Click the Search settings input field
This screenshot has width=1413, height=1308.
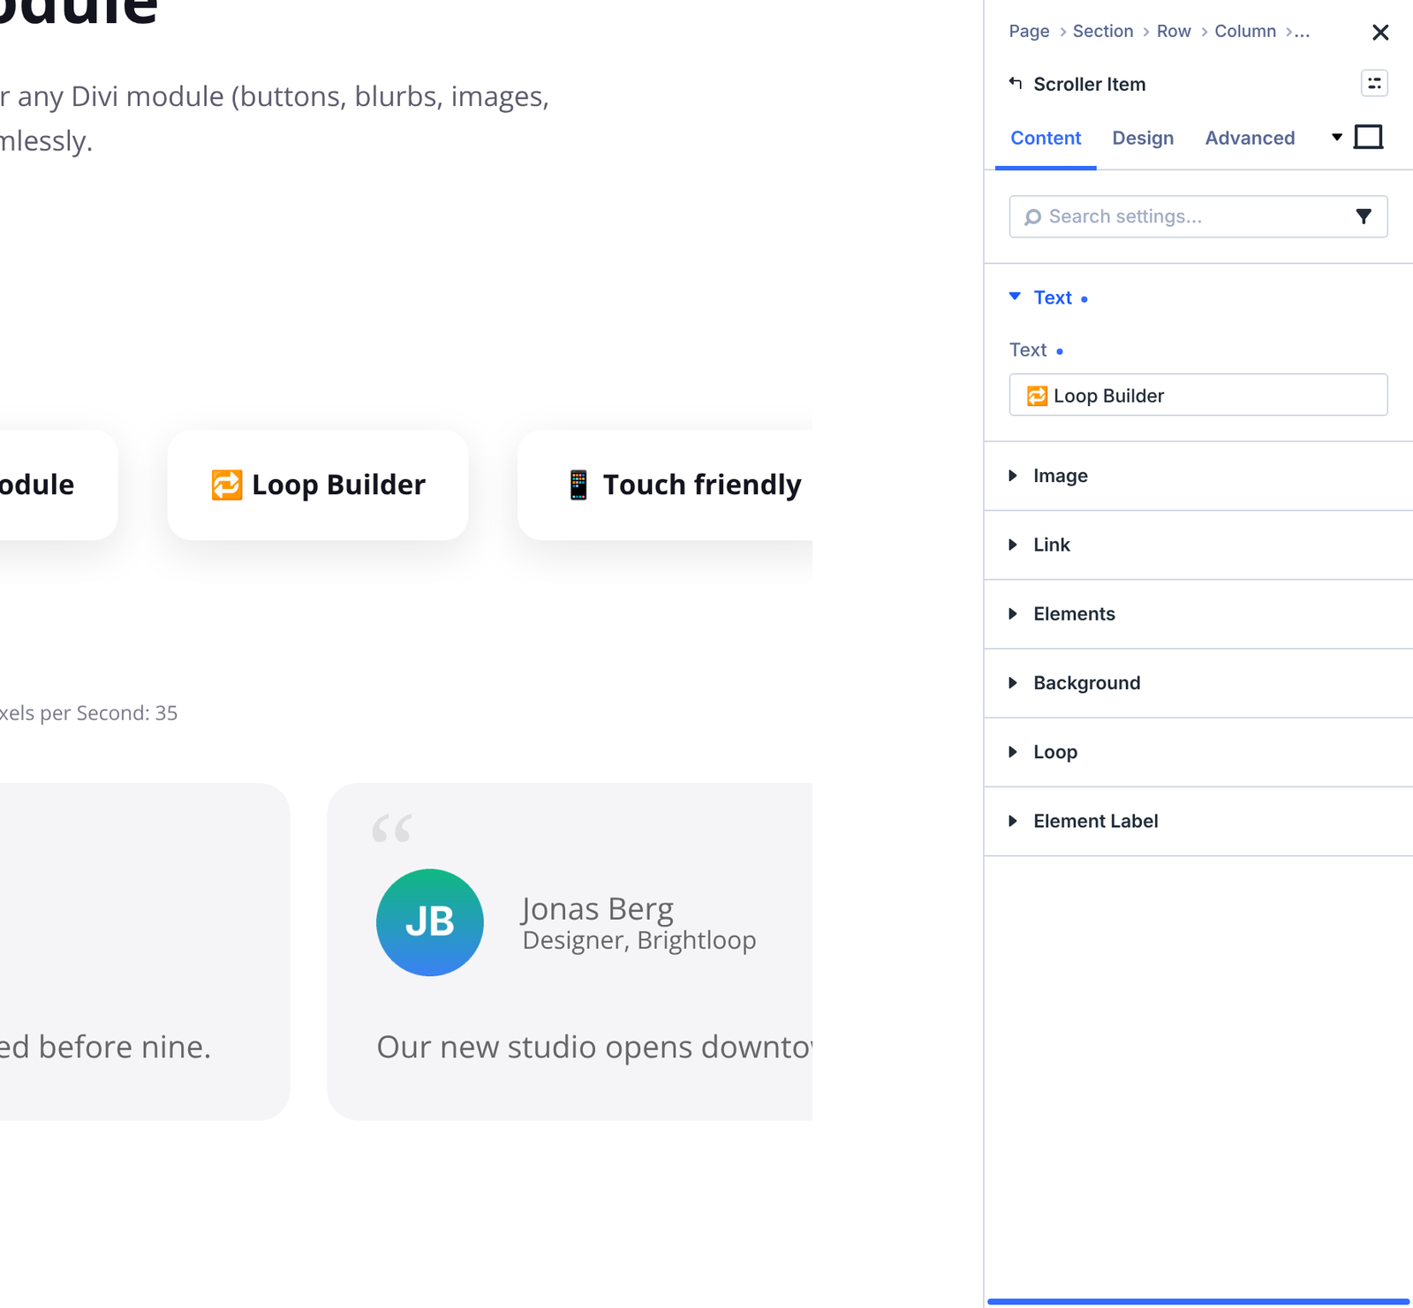pos(1198,216)
